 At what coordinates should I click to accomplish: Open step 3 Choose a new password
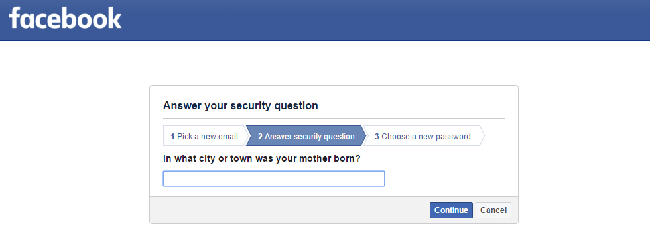tap(423, 136)
